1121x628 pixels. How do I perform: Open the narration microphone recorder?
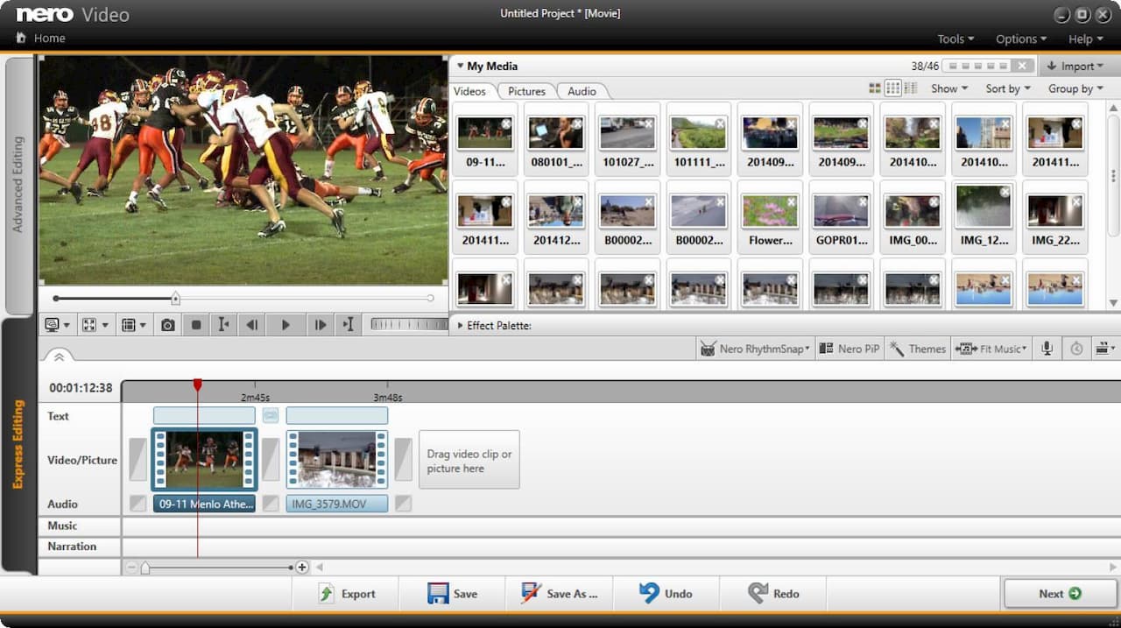[1047, 349]
